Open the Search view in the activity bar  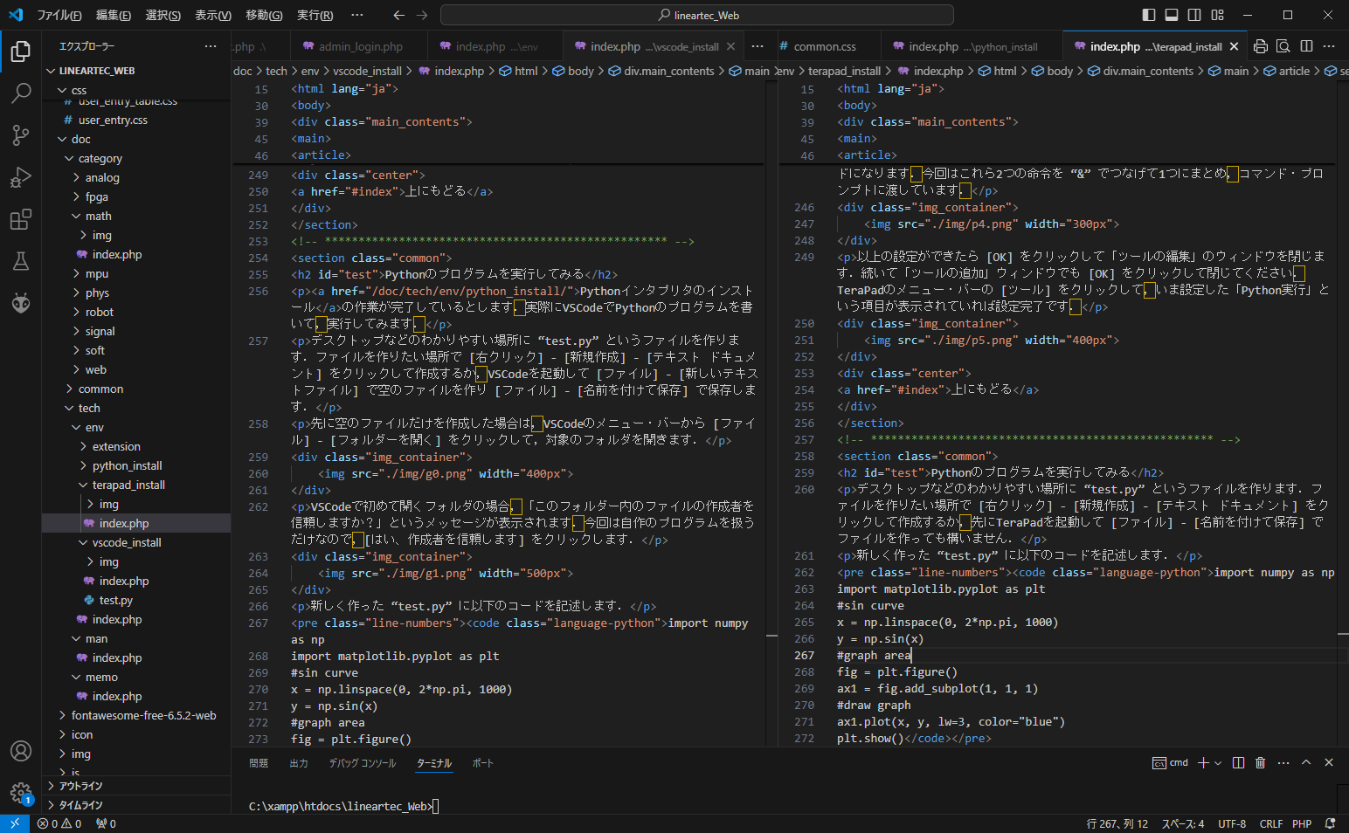point(21,93)
